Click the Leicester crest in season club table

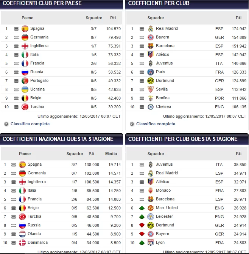[151, 217]
